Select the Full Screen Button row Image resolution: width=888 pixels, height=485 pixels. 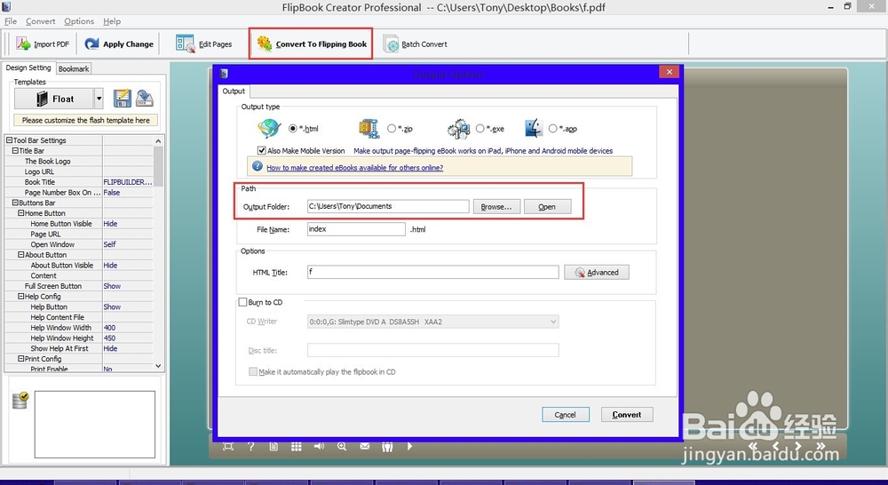point(79,286)
